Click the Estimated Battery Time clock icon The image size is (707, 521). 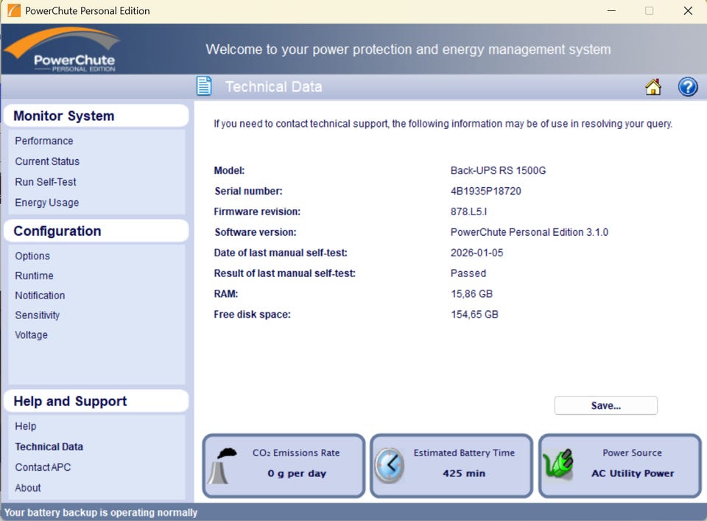[388, 465]
